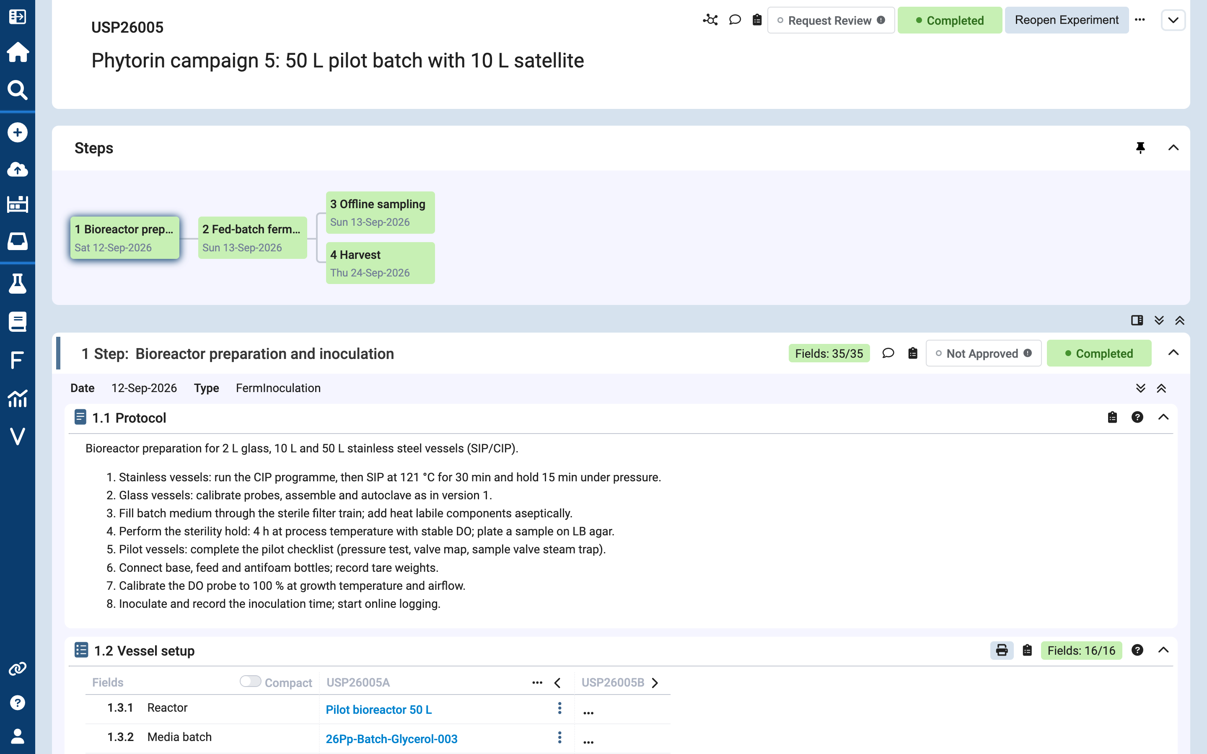Click the step Not Approved button
This screenshot has height=754, width=1207.
(983, 353)
